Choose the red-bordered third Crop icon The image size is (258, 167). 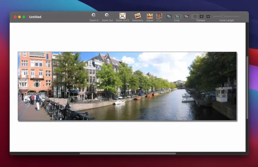[x=186, y=16]
